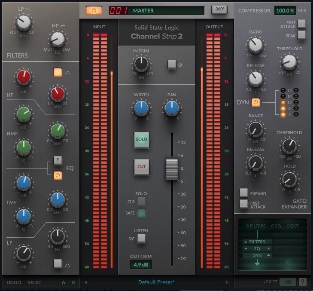Click the 360° button
The height and width of the screenshot is (291, 313).
(219, 9)
